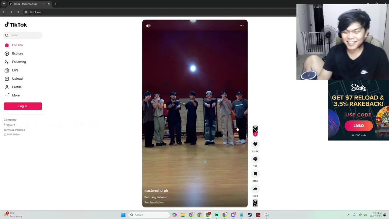Open the taskbar clock and date
The width and height of the screenshot is (389, 219).
(375, 215)
